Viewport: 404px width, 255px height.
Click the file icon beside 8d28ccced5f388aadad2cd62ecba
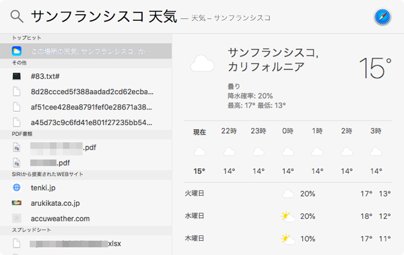(x=17, y=92)
